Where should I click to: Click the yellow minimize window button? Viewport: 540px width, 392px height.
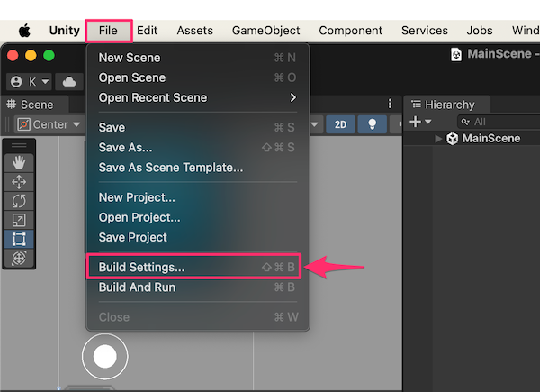pos(31,56)
